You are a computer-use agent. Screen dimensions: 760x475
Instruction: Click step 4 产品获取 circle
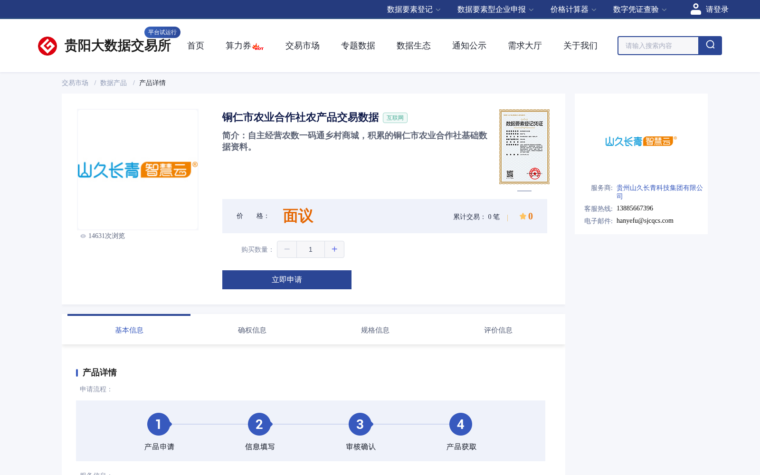point(461,424)
